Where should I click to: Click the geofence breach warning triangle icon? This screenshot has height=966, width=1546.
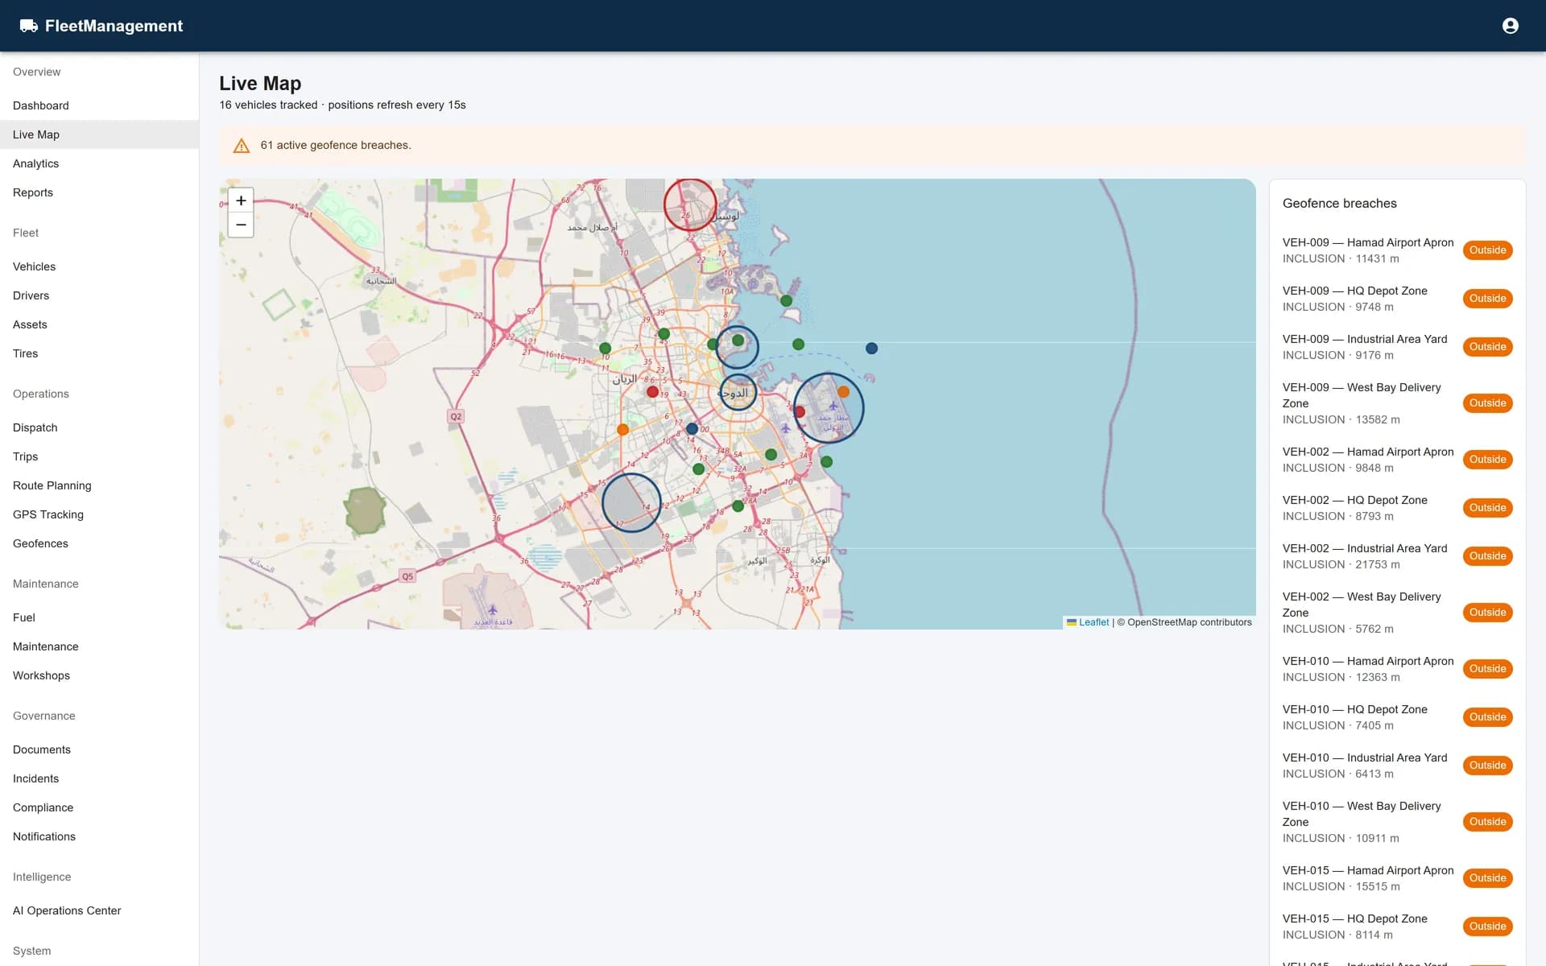click(242, 146)
